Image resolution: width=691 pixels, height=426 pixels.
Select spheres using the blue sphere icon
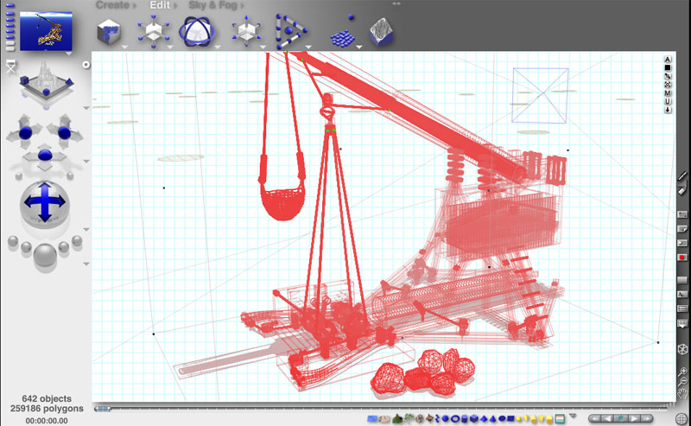click(446, 418)
